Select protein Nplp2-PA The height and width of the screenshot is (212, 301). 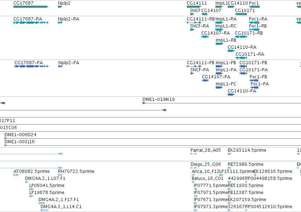point(60,66)
